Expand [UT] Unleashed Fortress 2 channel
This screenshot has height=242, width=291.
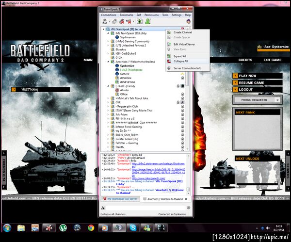click(108, 45)
